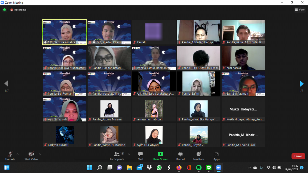Click the Record meeting icon
Image resolution: width=308 pixels, height=173 pixels.
tap(180, 156)
